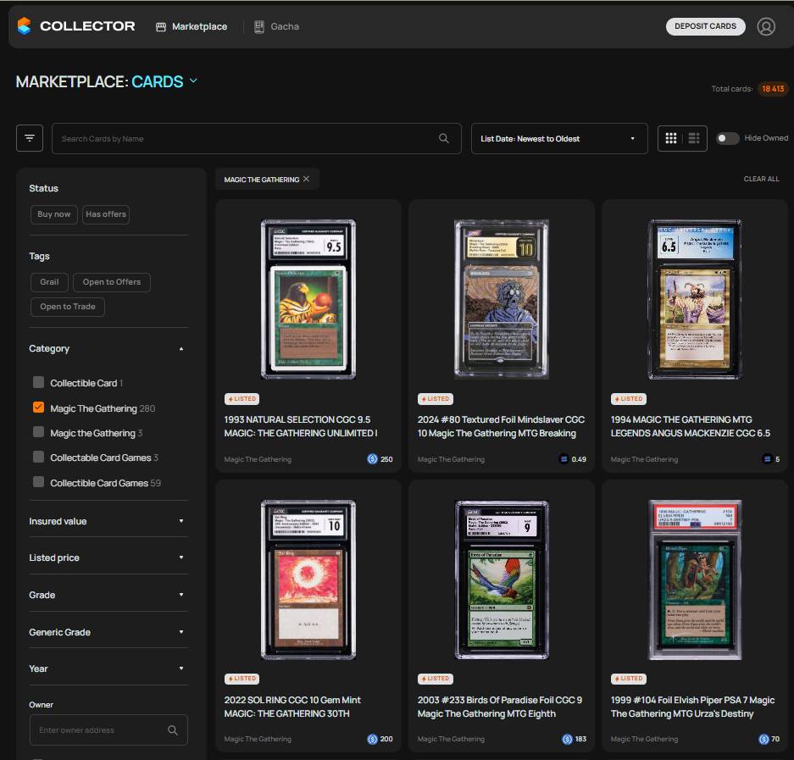
Task: Click the Collector logo icon
Action: click(24, 25)
